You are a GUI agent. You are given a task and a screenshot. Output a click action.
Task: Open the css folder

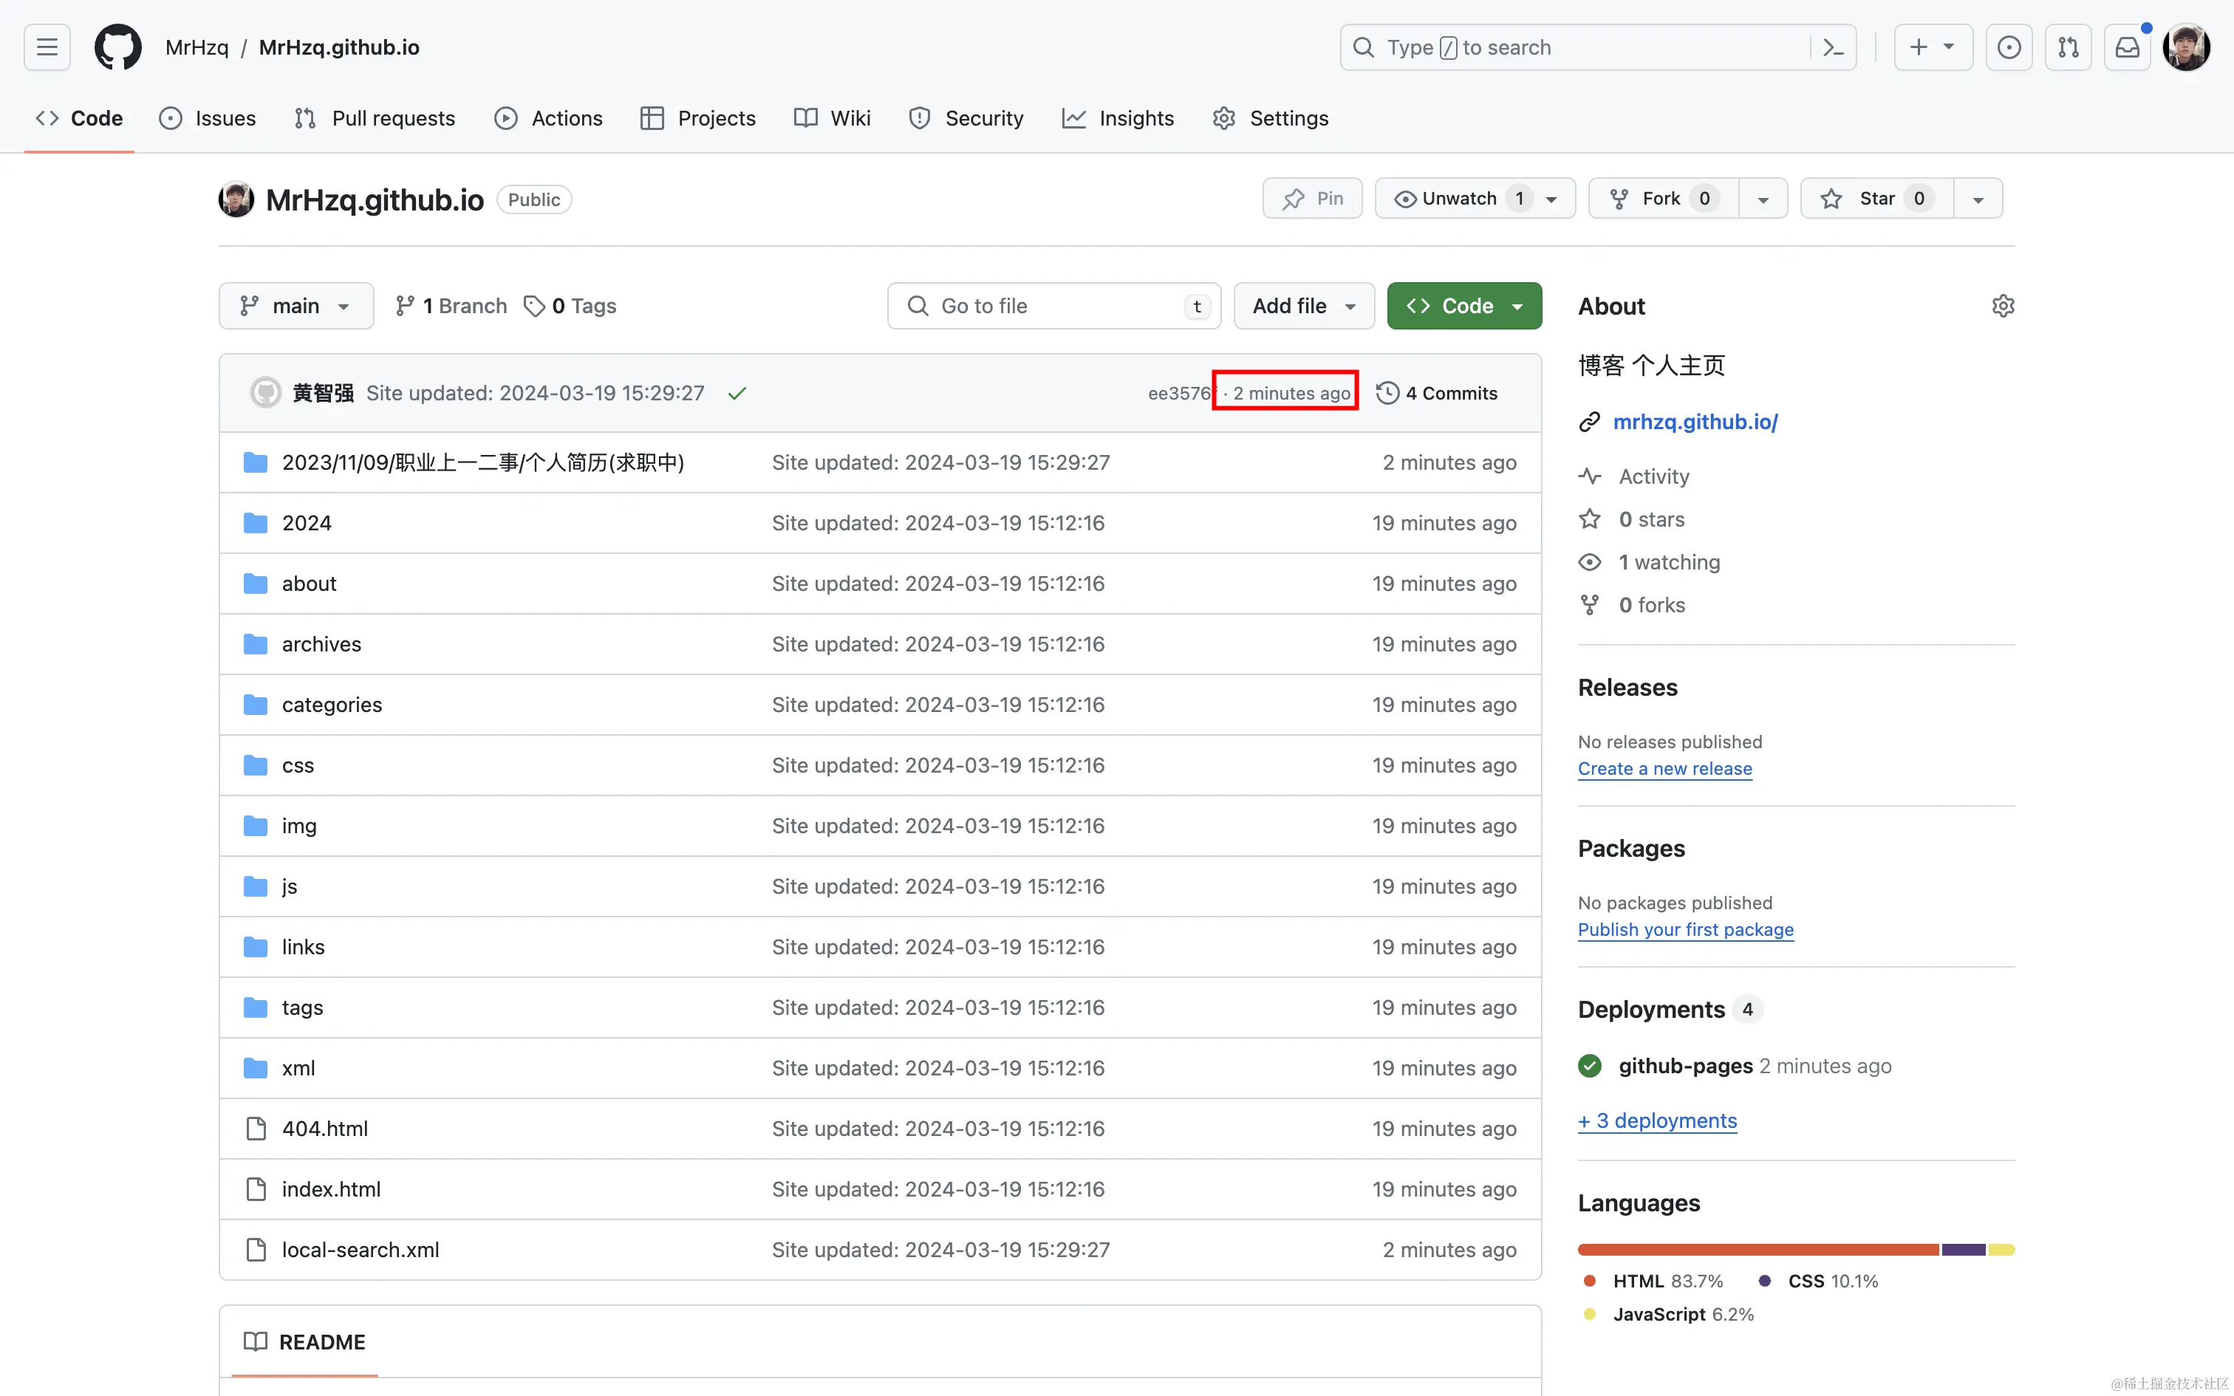[297, 765]
